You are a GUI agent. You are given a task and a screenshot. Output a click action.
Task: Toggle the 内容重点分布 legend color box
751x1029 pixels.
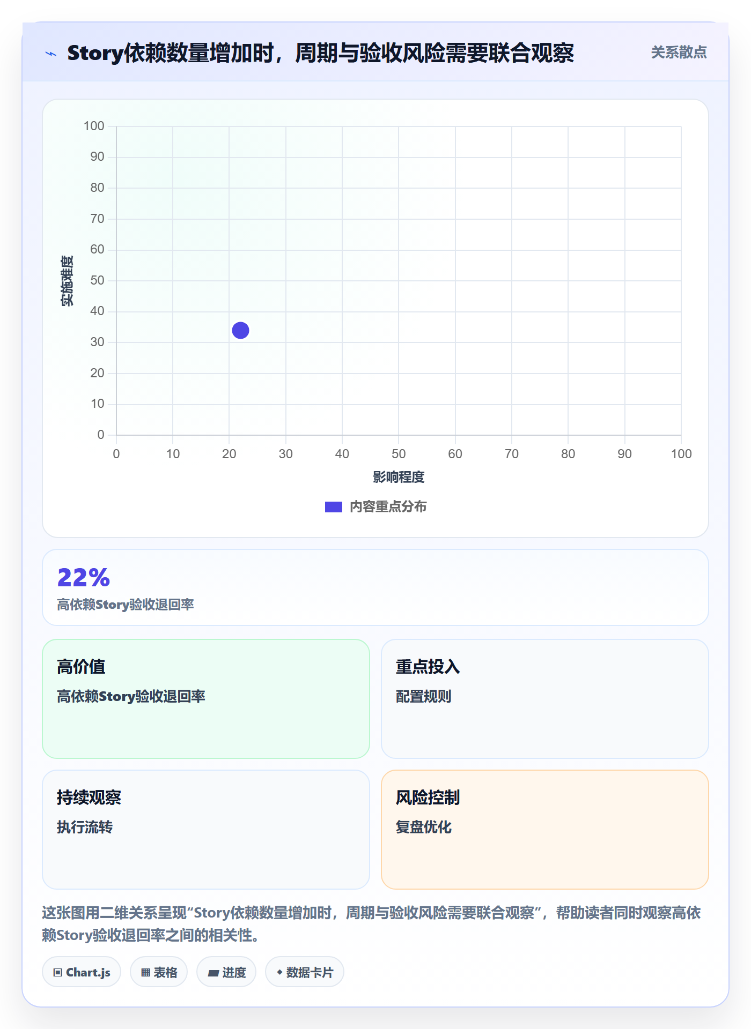(x=334, y=507)
